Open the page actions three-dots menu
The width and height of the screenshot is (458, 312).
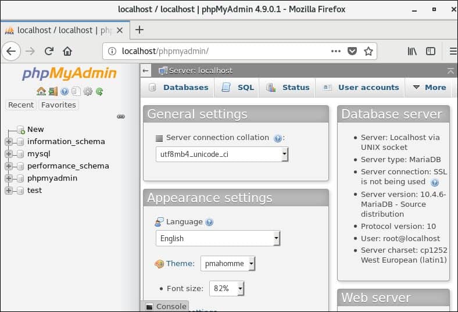pyautogui.click(x=336, y=51)
